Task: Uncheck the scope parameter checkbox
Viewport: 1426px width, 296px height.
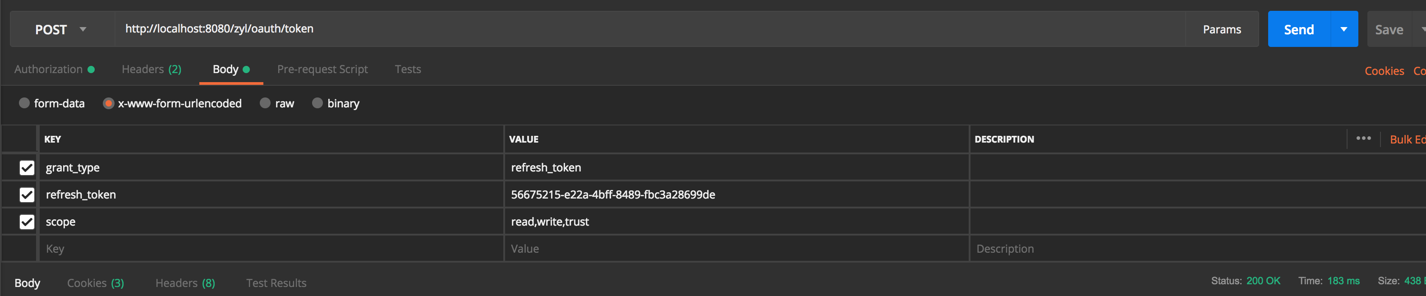Action: (x=27, y=222)
